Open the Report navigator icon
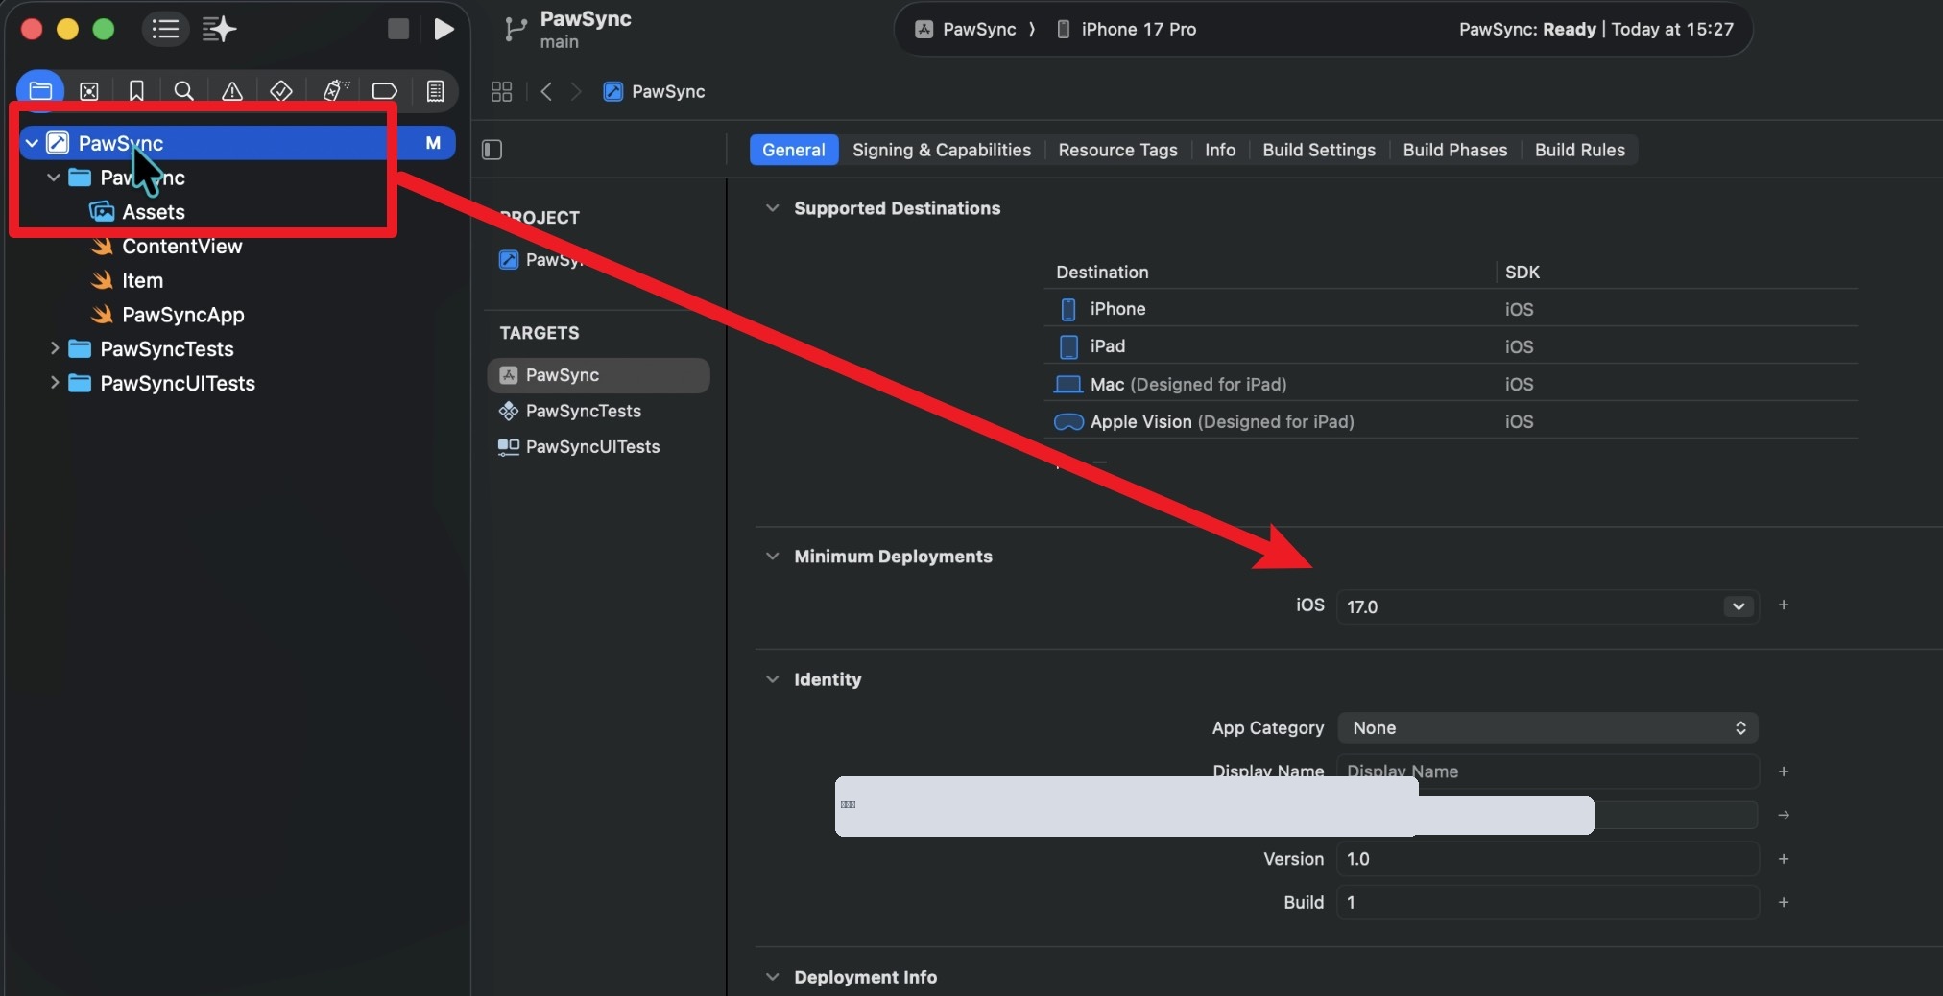 pyautogui.click(x=435, y=91)
